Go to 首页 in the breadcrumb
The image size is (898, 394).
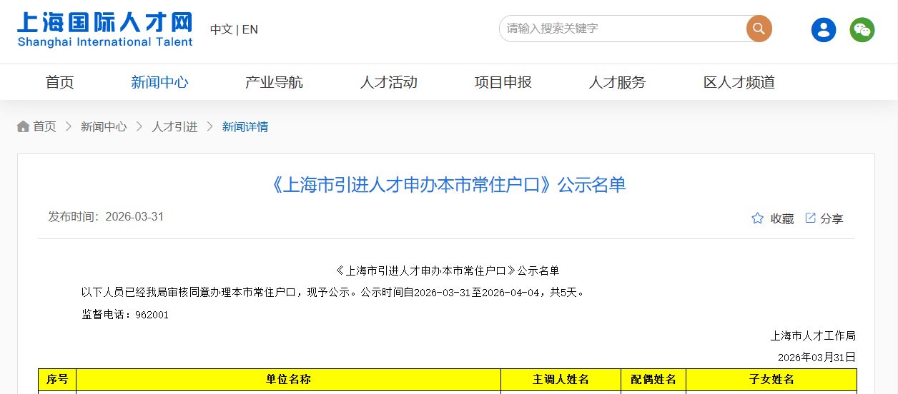[x=44, y=126]
